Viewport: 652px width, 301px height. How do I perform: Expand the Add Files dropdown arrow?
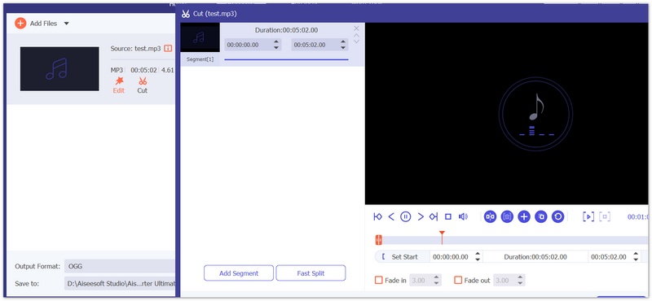tap(67, 24)
